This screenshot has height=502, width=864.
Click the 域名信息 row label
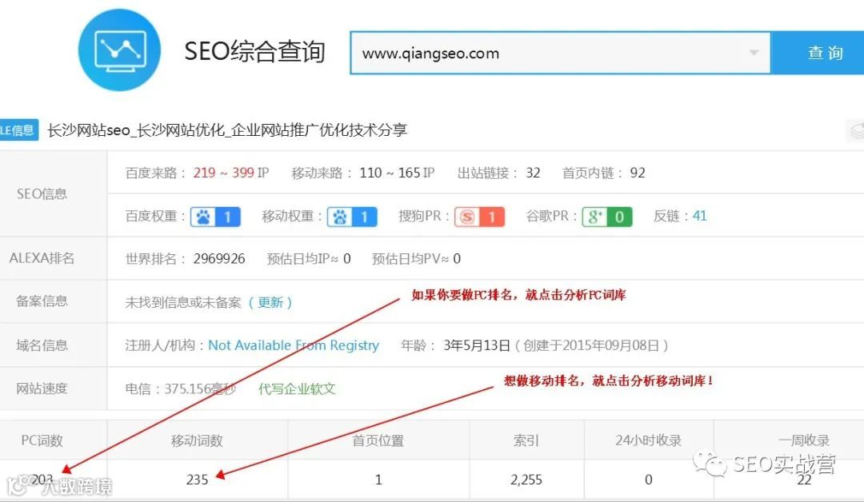point(42,345)
